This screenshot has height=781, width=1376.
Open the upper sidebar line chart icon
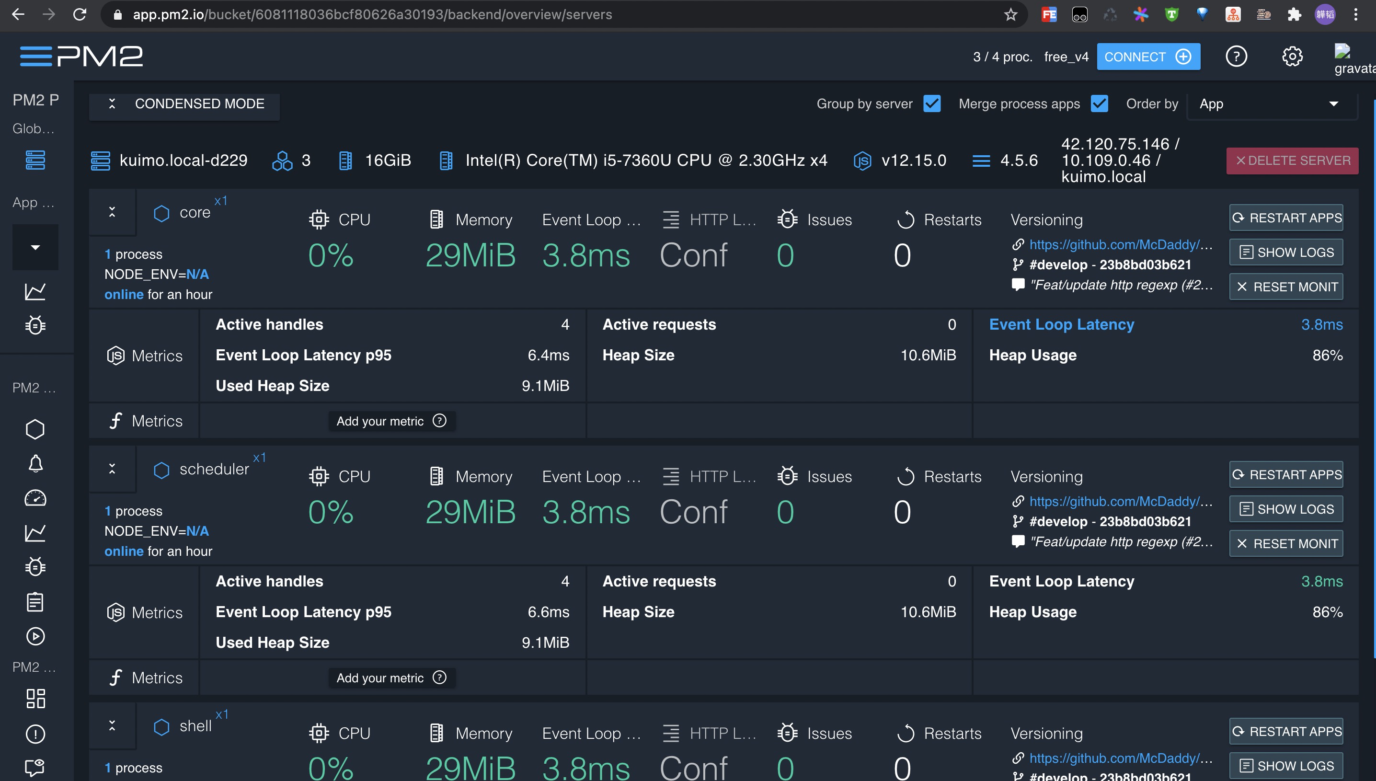tap(35, 291)
